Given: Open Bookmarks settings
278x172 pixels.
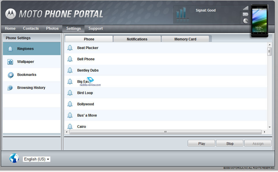Looking at the screenshot, I should click(32, 75).
